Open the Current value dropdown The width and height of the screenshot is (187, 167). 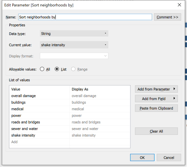click(x=74, y=45)
